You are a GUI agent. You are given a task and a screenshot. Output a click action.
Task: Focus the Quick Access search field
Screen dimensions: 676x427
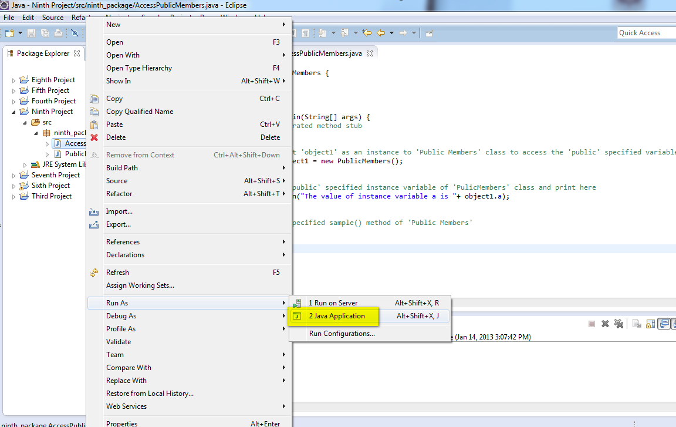(x=647, y=33)
